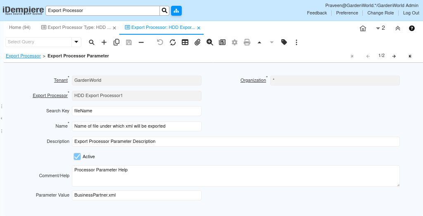Screen dimensions: 423x216
Task: Click the HDD Export Processor1 field
Action: 136,96
